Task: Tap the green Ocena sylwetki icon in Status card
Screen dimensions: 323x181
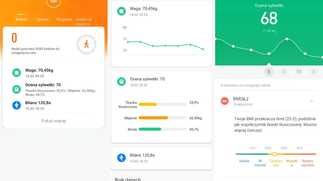Action: click(17, 89)
